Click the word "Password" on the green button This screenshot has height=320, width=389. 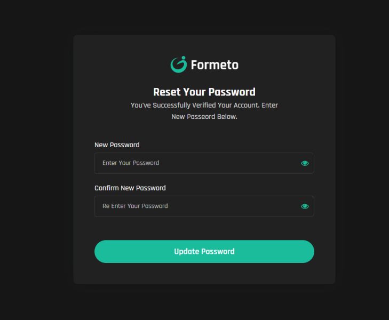(218, 251)
